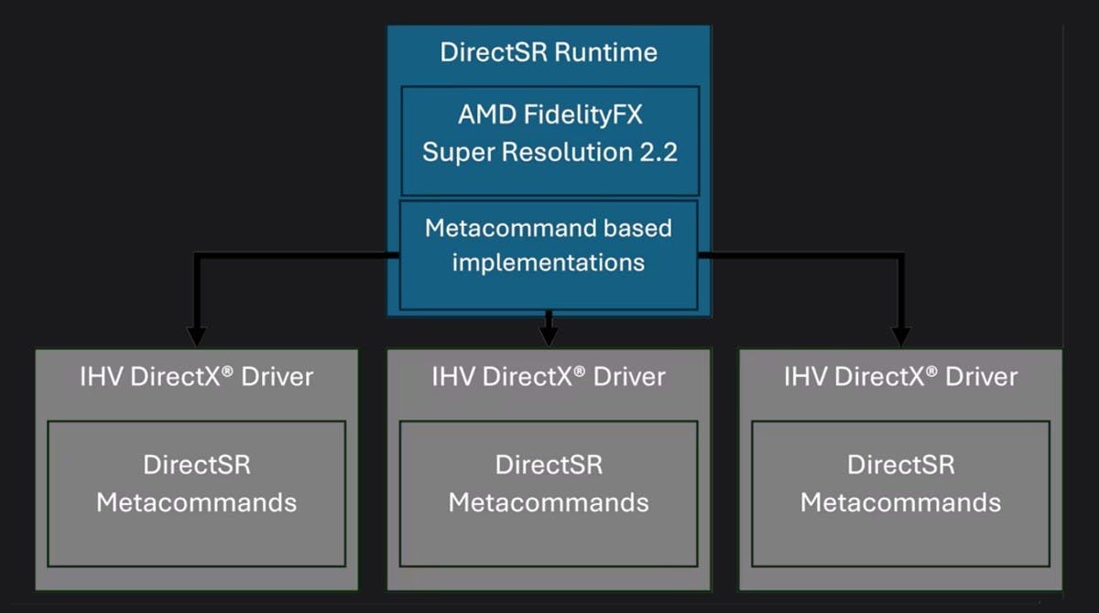Click the registered symbol in middle driver title
This screenshot has height=613, width=1099.
pos(580,371)
